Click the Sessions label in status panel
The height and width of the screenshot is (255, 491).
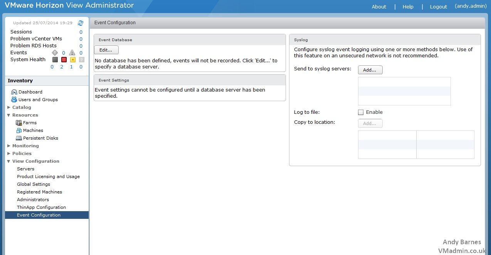pos(21,32)
